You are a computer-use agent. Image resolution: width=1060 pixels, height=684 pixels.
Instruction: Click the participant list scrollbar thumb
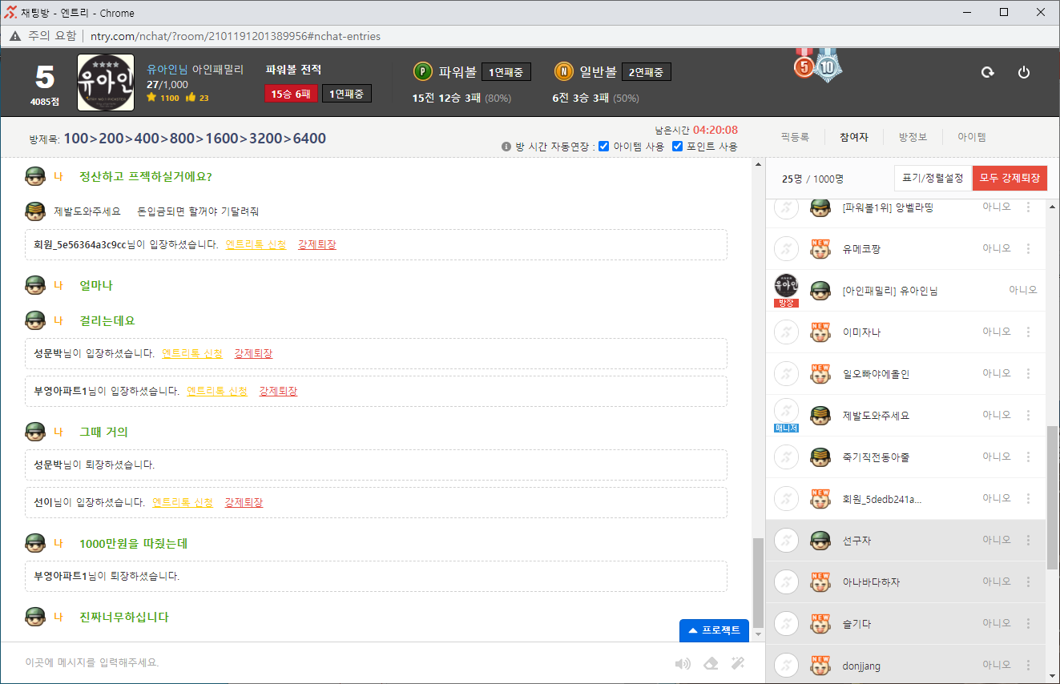[x=1052, y=497]
